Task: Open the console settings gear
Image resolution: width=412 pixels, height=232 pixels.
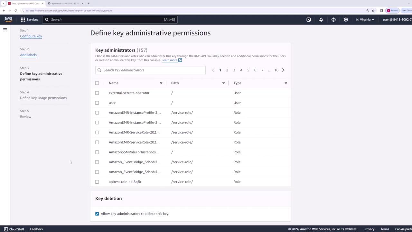Action: pos(346,20)
